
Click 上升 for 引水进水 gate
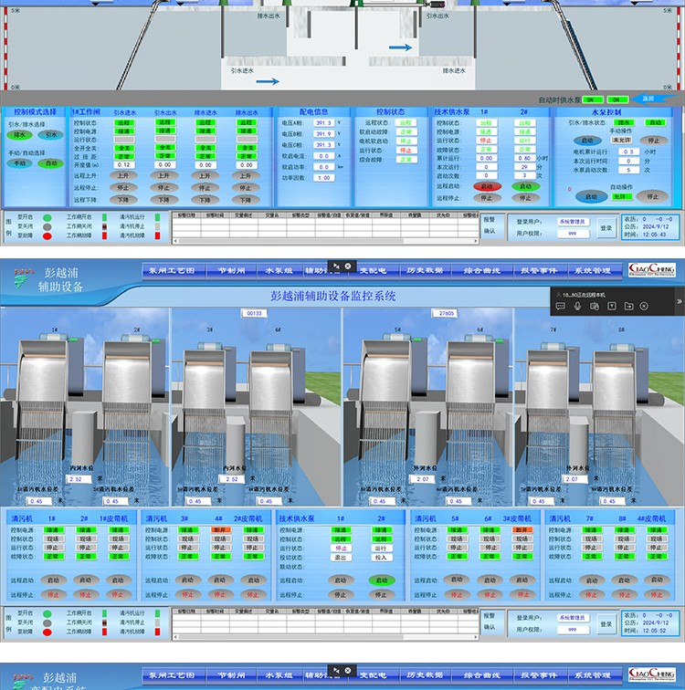point(123,175)
